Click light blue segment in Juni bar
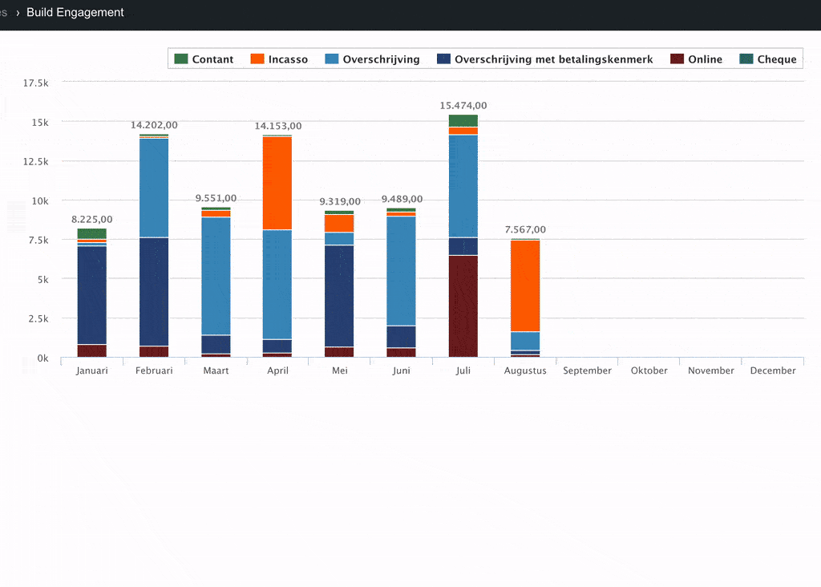Image resolution: width=821 pixels, height=587 pixels. [x=401, y=271]
